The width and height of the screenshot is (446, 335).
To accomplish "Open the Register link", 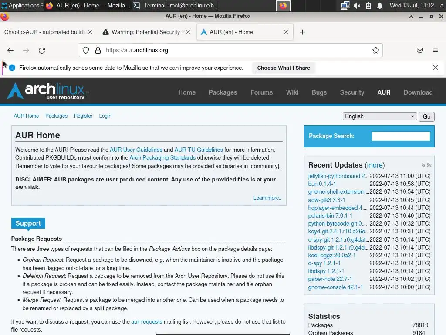I will pyautogui.click(x=83, y=116).
